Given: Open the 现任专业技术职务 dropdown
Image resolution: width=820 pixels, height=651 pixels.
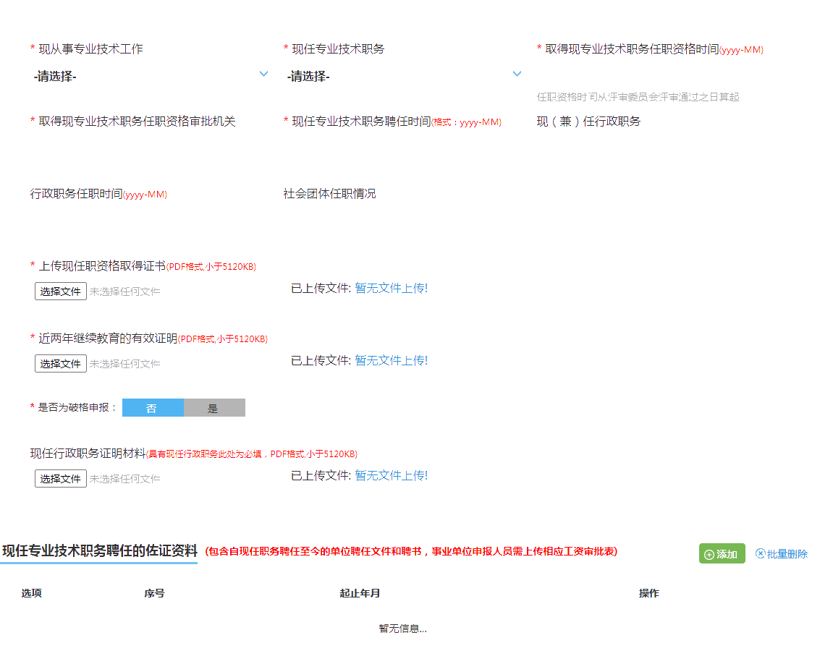Looking at the screenshot, I should pos(398,75).
